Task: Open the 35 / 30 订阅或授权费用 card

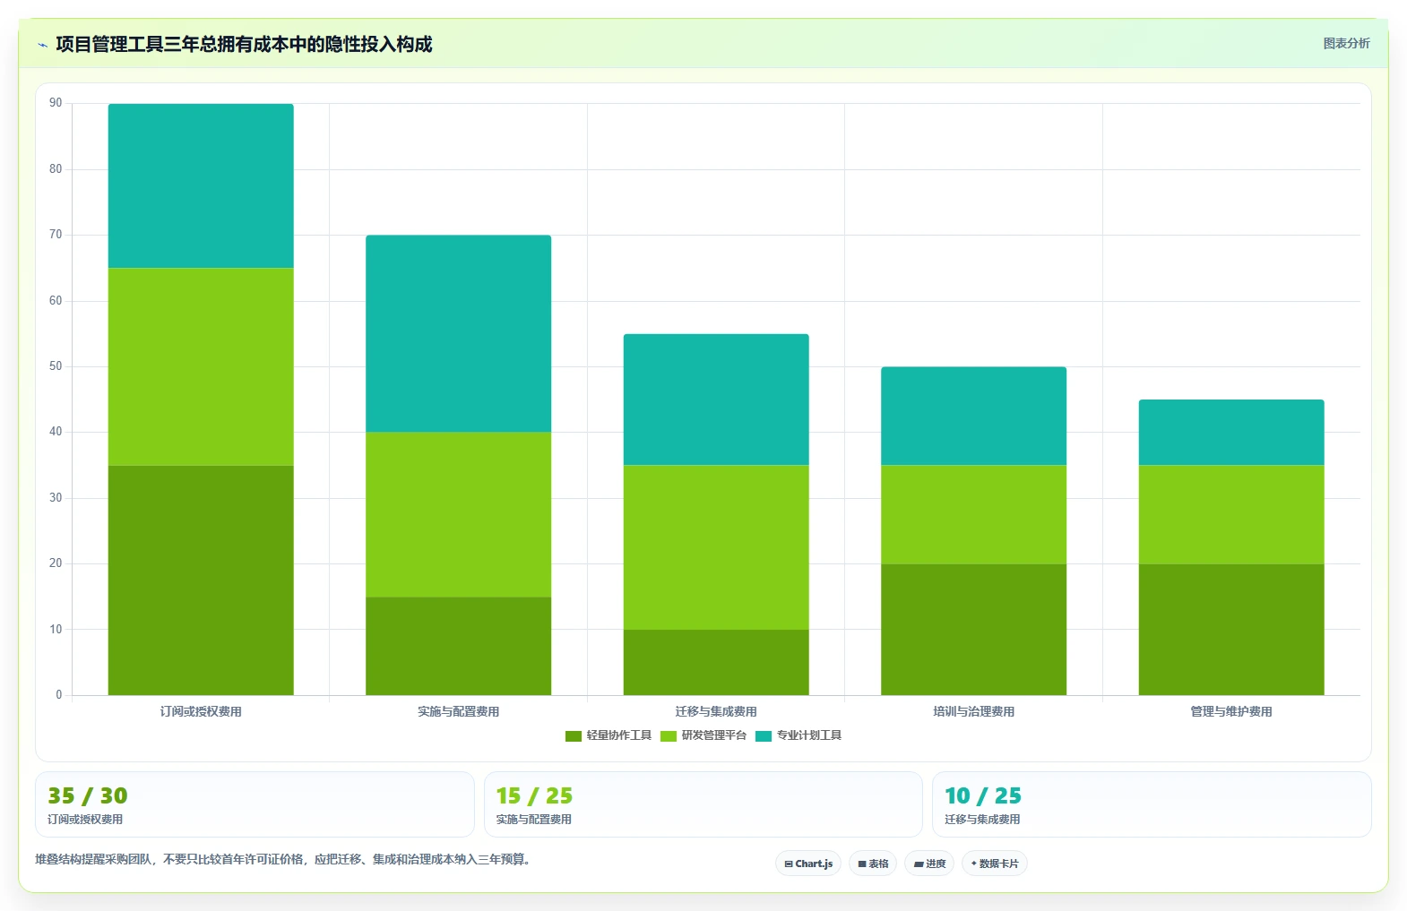Action: click(255, 804)
